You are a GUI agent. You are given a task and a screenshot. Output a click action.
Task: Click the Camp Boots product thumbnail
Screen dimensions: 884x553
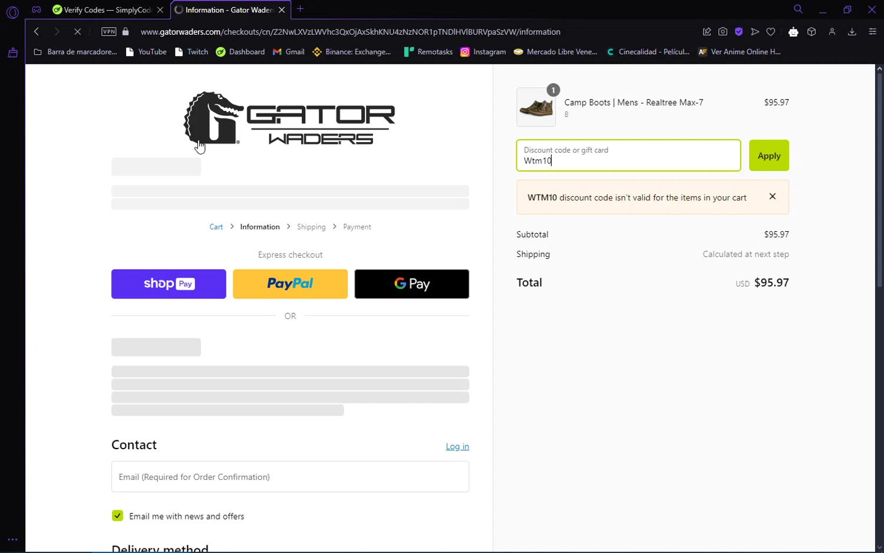click(536, 107)
